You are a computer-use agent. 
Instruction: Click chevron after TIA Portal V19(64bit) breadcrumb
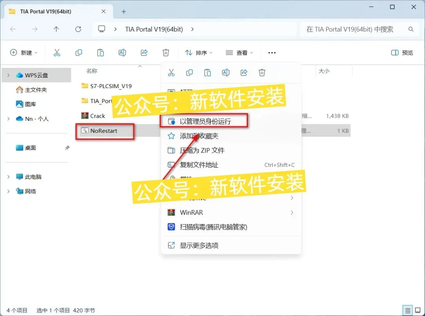(192, 29)
